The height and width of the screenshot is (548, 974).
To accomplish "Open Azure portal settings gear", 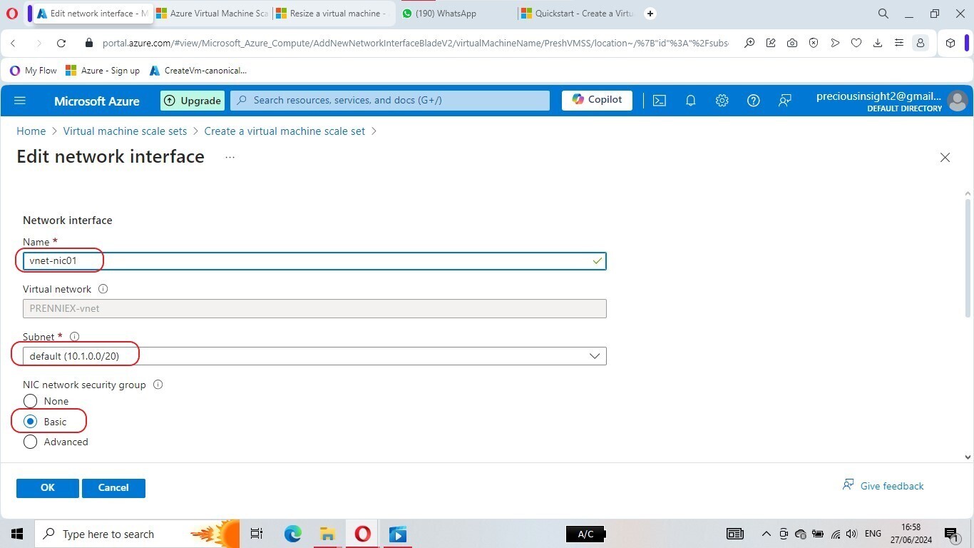I will 722,101.
